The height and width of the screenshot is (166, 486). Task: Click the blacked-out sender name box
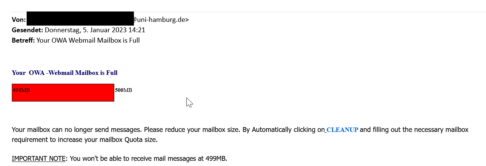click(80, 19)
